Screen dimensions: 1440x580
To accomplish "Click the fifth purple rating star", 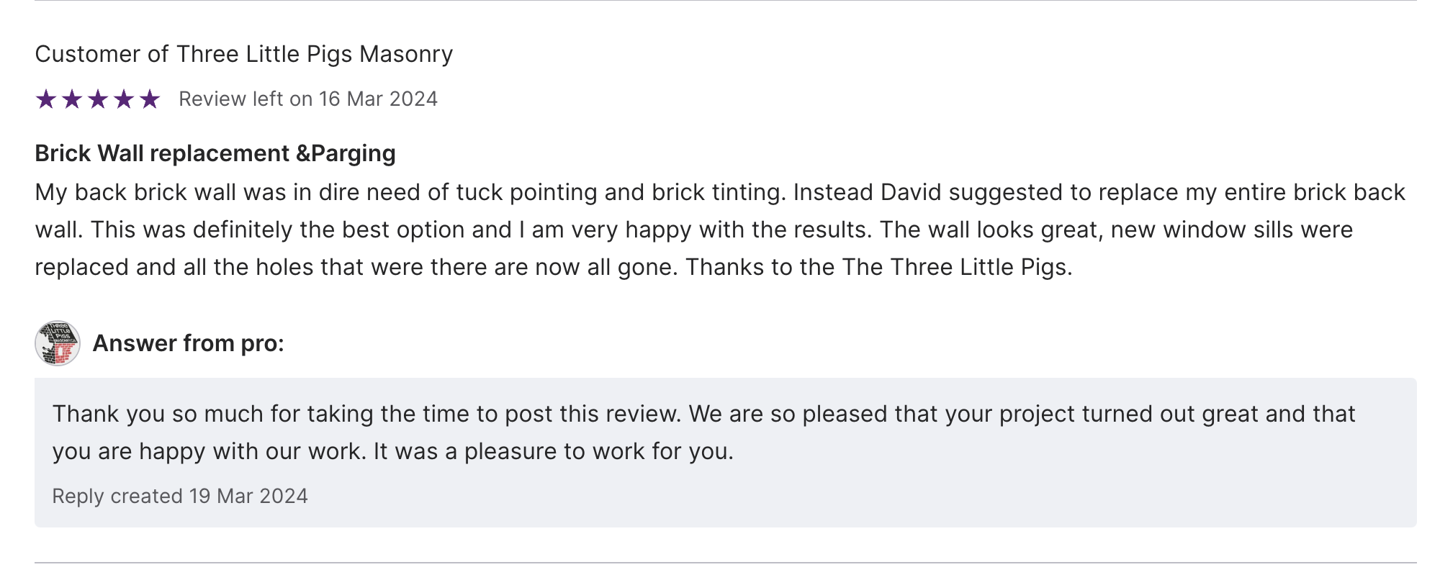I will click(x=150, y=99).
